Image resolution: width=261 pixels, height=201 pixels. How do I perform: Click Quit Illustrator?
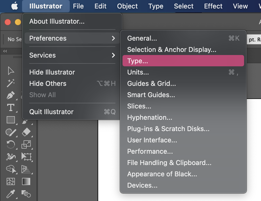[51, 112]
